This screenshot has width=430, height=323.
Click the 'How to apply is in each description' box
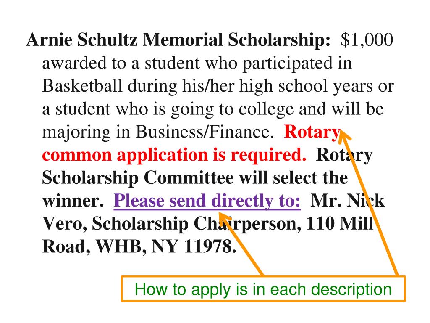tap(263, 289)
